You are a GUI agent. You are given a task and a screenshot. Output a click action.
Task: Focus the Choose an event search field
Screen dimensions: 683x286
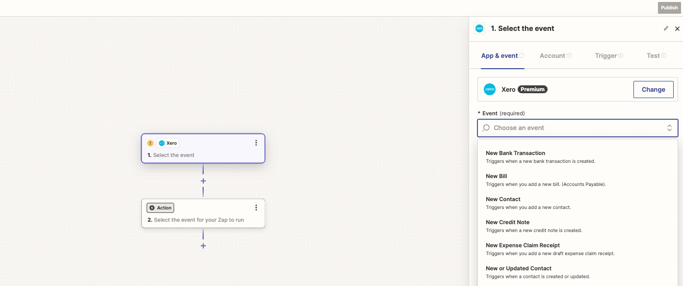pyautogui.click(x=578, y=128)
